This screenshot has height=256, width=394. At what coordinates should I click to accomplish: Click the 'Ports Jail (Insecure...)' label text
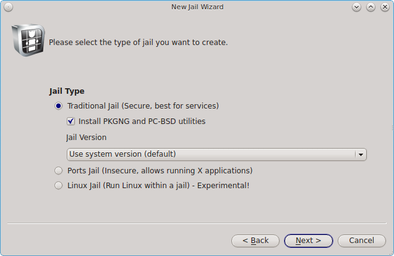click(x=160, y=171)
